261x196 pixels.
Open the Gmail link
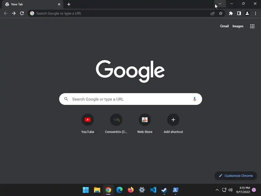224,26
